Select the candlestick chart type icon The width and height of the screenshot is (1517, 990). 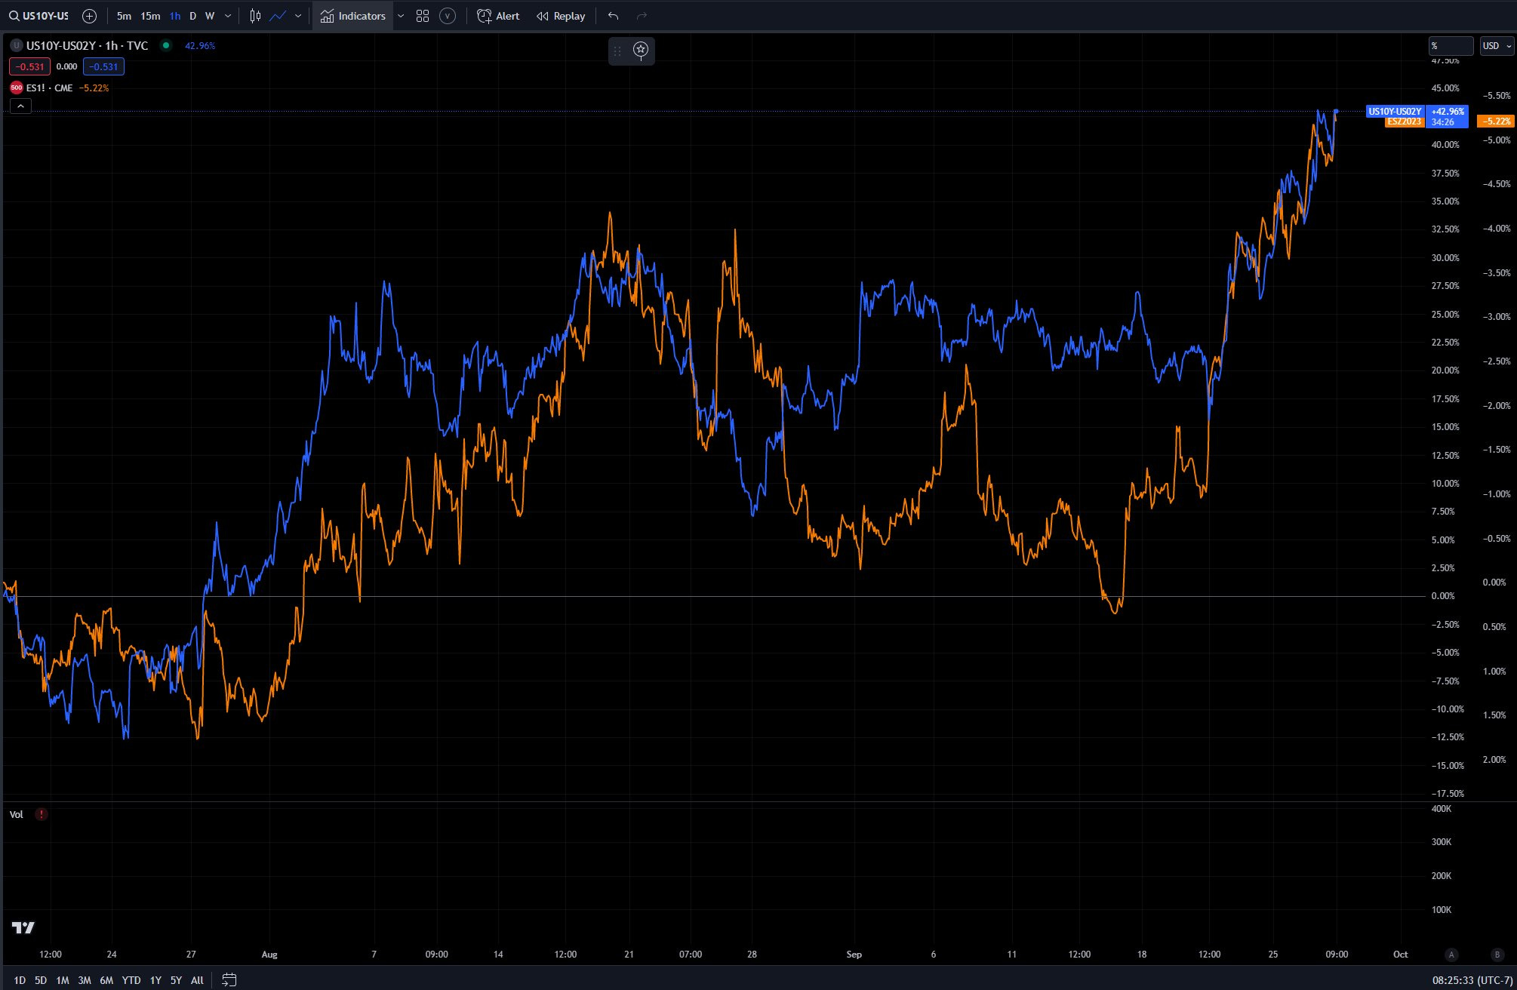(255, 16)
